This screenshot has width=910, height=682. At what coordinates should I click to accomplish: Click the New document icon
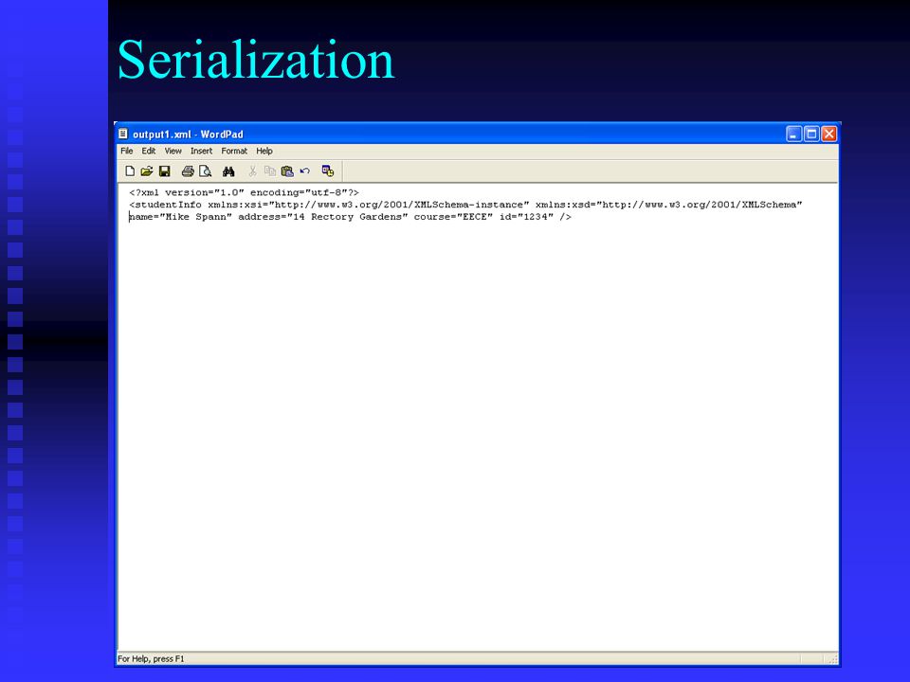130,171
